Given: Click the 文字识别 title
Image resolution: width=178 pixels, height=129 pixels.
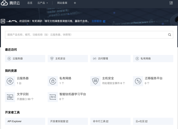Looking at the screenshot, I should click(23, 94).
